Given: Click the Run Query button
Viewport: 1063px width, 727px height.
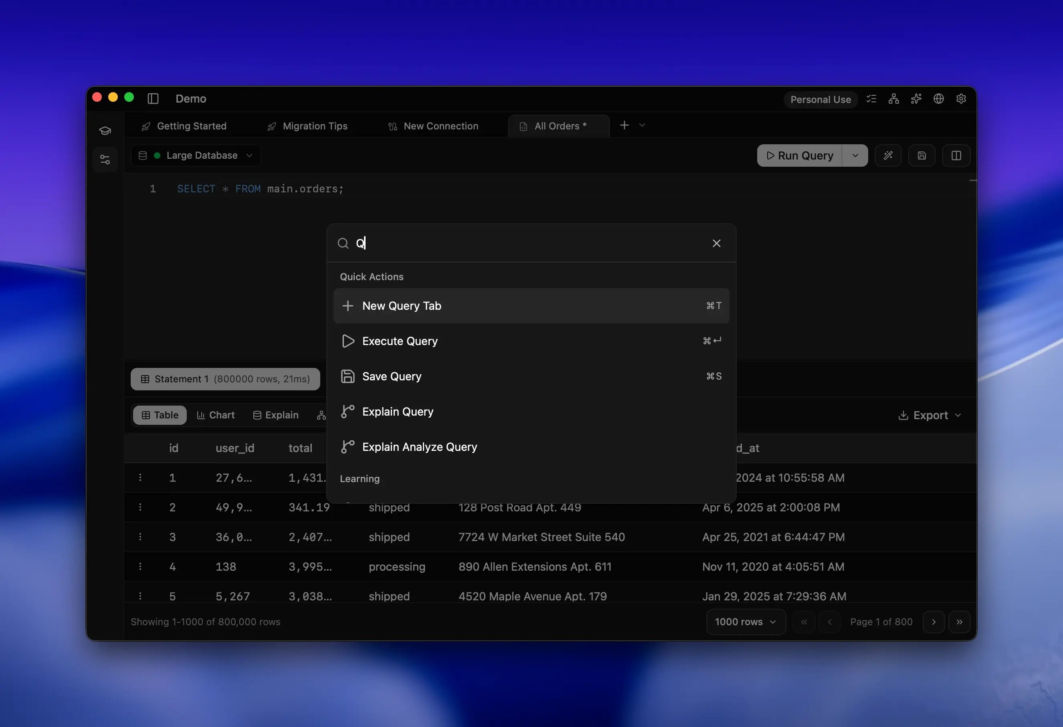Looking at the screenshot, I should point(800,155).
